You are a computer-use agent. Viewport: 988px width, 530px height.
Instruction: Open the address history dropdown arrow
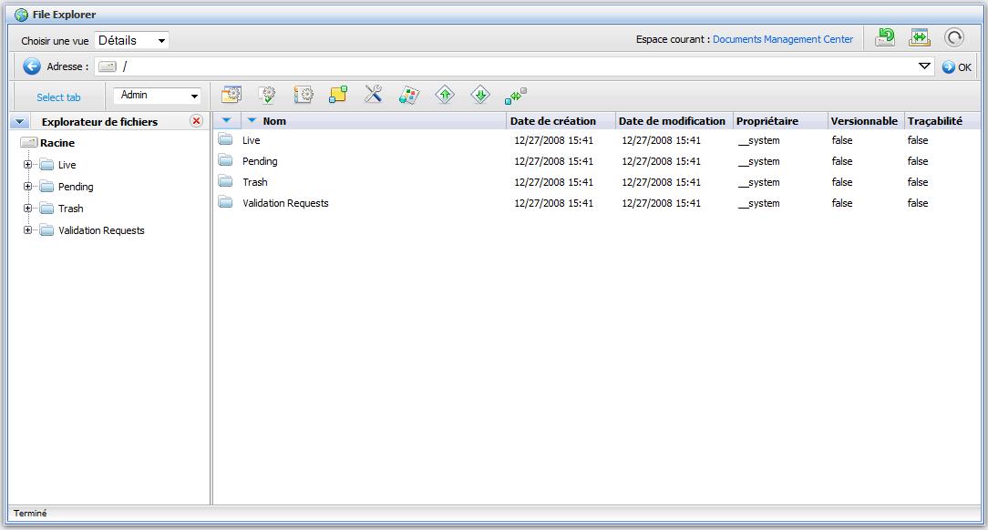924,66
